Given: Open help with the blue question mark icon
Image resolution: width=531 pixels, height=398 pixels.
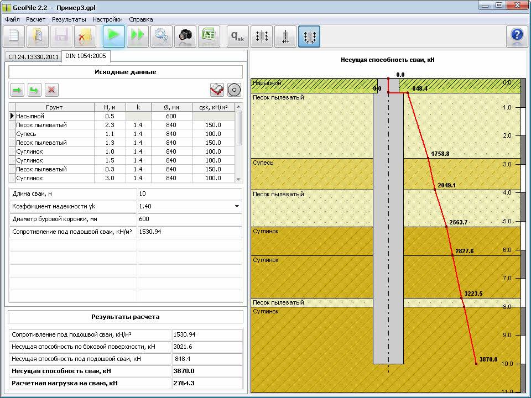Looking at the screenshot, I should [517, 36].
